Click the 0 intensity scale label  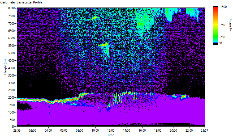(x=221, y=43)
